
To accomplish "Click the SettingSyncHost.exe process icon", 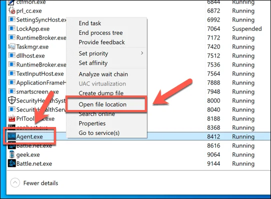I will click(x=12, y=19).
